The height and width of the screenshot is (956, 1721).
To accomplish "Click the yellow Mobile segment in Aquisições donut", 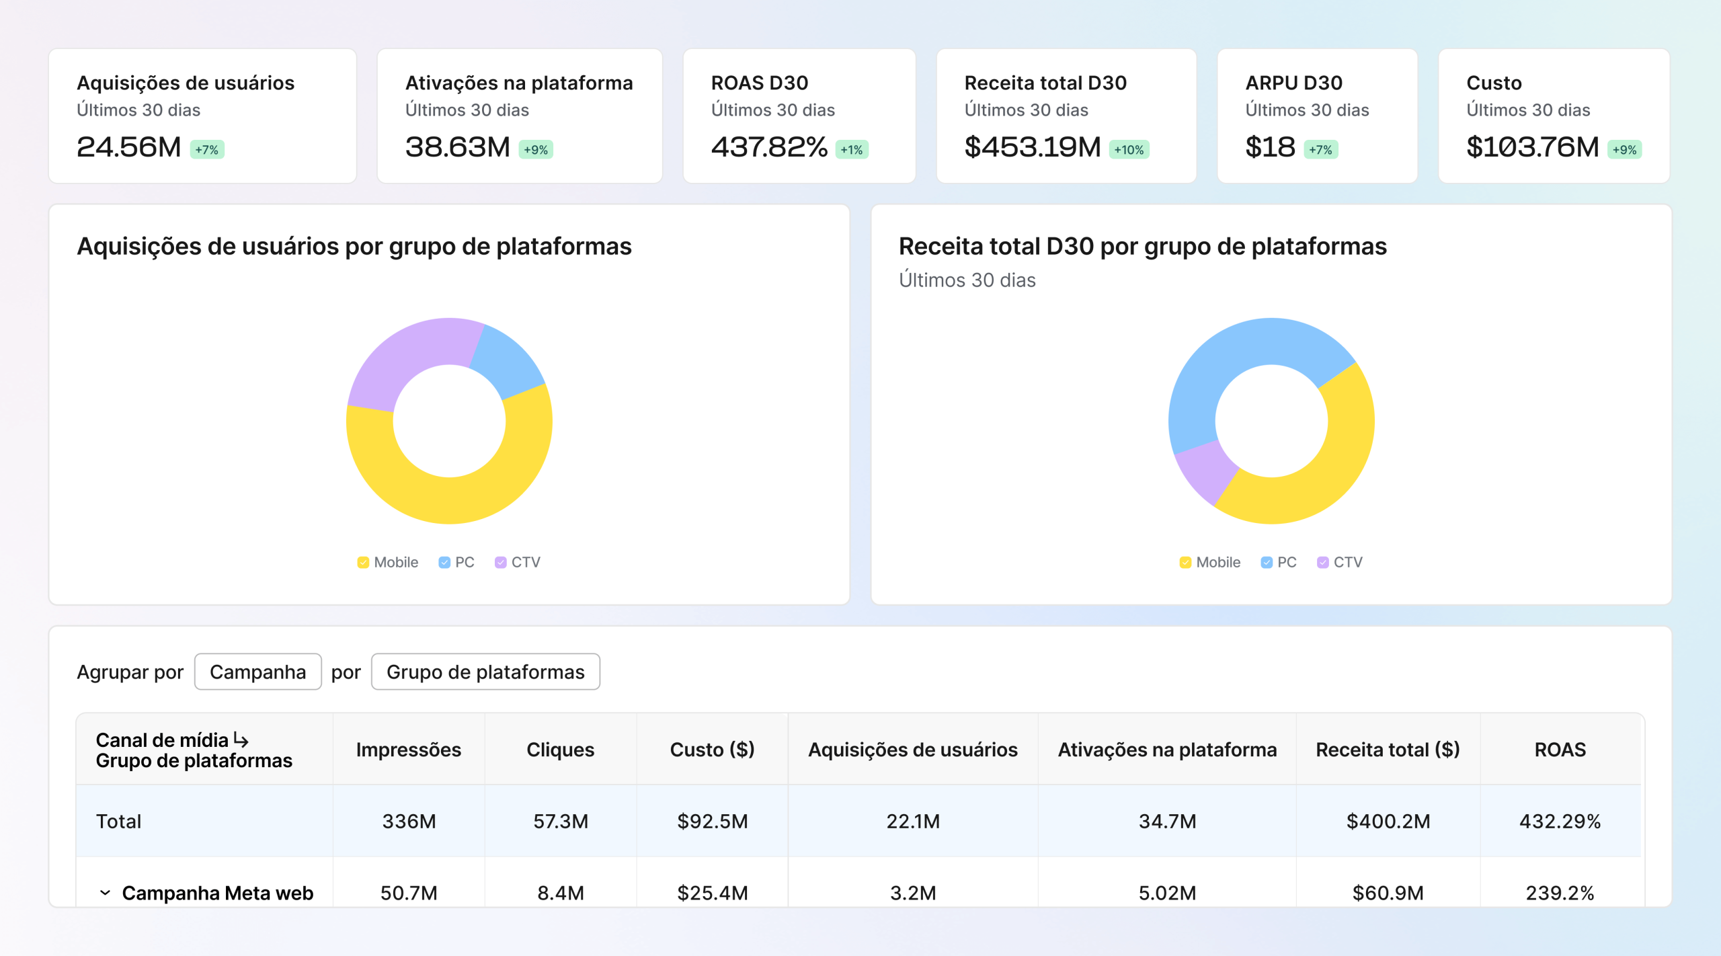I will point(449,501).
